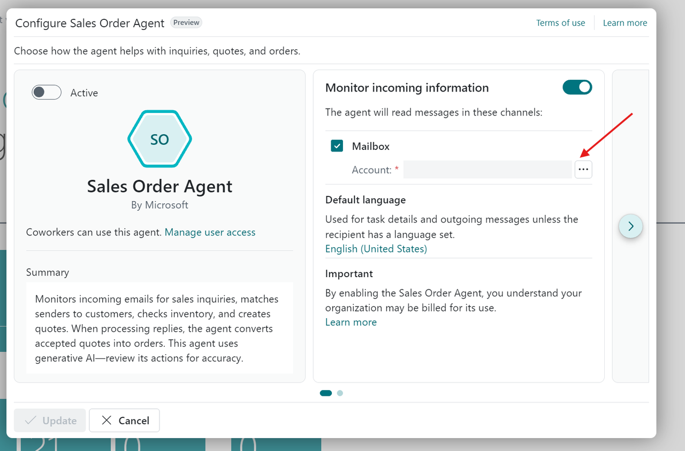685x451 pixels.
Task: Click the 'Sales Order Agent' title text
Action: point(159,186)
